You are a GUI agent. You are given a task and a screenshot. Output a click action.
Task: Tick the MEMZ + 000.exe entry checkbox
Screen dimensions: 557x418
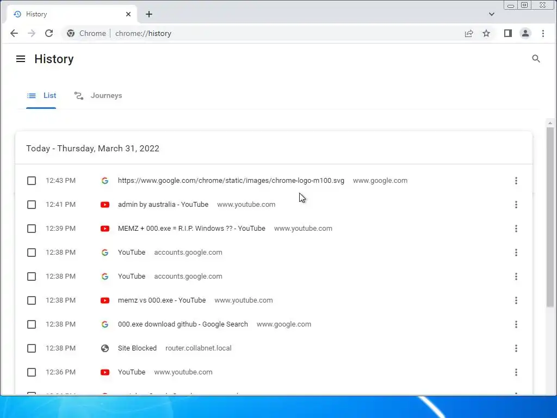[x=32, y=229]
